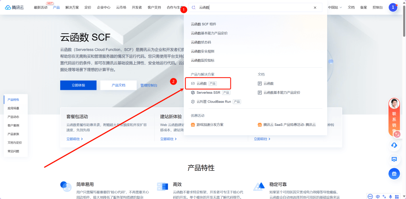This screenshot has height=199, width=406.
Task: Open the 管理控制台 link
Action: tap(149, 85)
